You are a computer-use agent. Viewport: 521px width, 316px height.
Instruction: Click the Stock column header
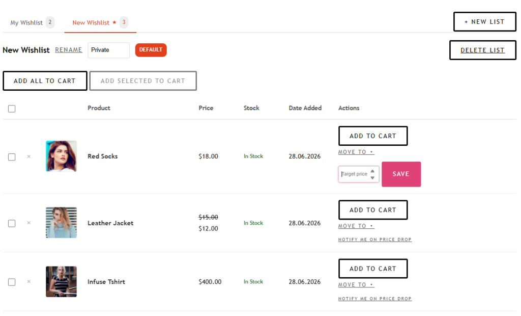251,108
